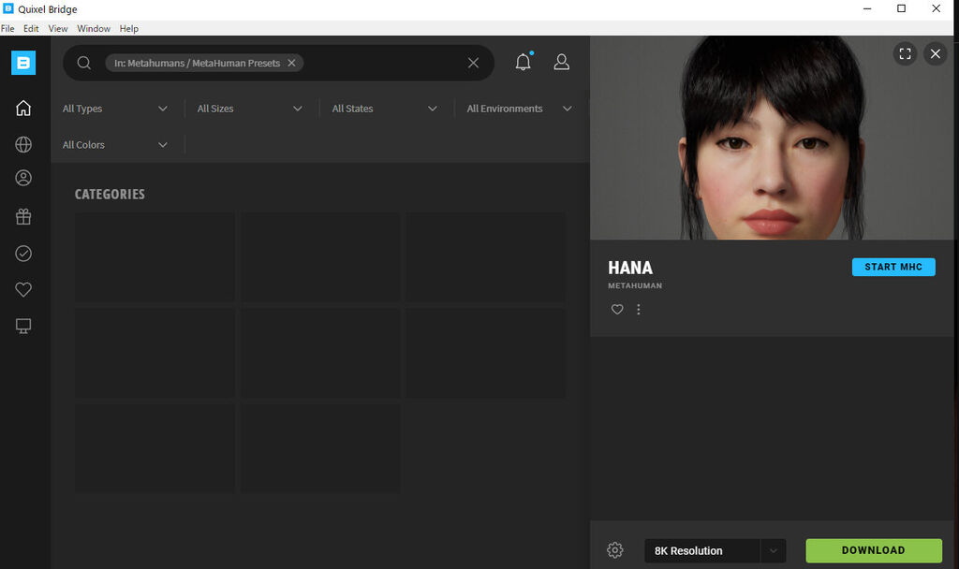
Task: Open the All Environments dropdown
Action: [520, 109]
